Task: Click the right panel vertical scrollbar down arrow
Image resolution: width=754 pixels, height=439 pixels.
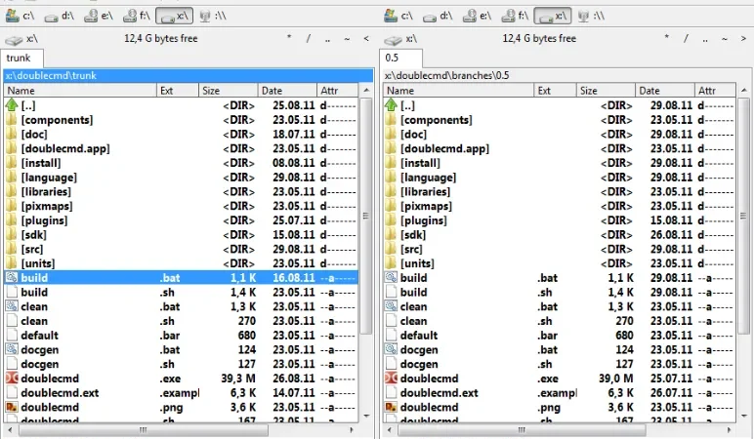Action: pos(744,416)
